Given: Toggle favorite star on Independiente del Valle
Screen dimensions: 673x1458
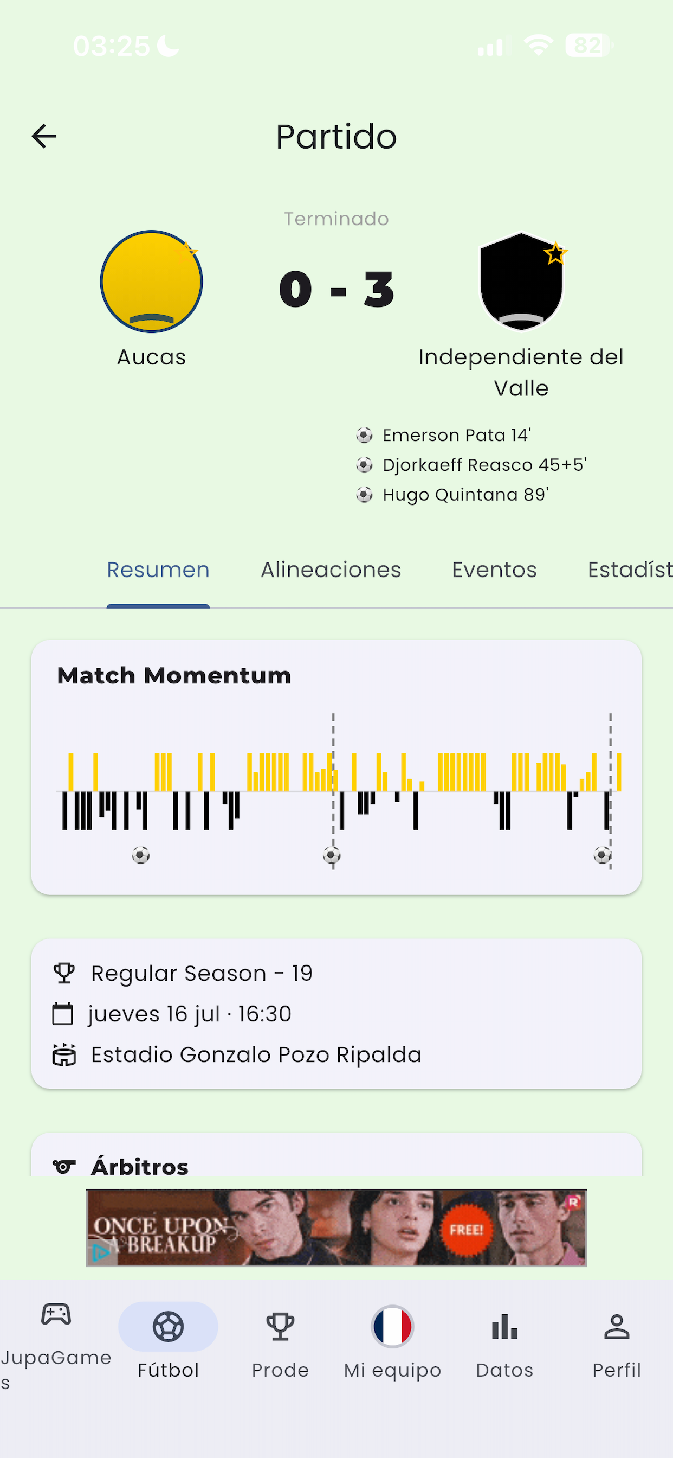Looking at the screenshot, I should [555, 253].
